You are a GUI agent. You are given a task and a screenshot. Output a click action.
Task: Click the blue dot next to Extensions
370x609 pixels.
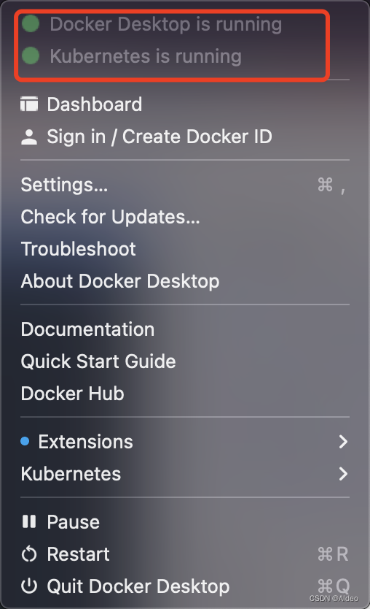click(x=25, y=441)
